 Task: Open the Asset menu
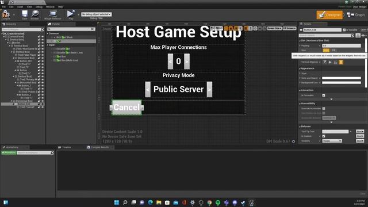[x=20, y=7]
